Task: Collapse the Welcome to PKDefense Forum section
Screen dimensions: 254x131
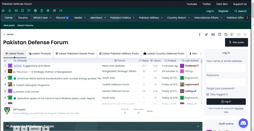Action: [x=198, y=126]
